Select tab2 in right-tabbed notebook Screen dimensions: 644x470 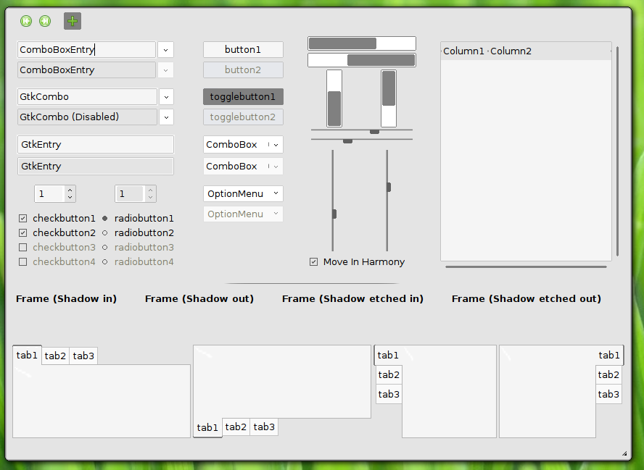(608, 374)
